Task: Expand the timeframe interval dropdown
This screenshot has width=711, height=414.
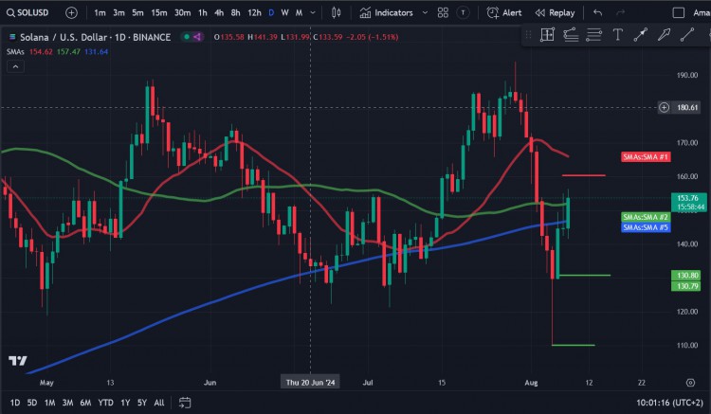Action: pyautogui.click(x=313, y=12)
